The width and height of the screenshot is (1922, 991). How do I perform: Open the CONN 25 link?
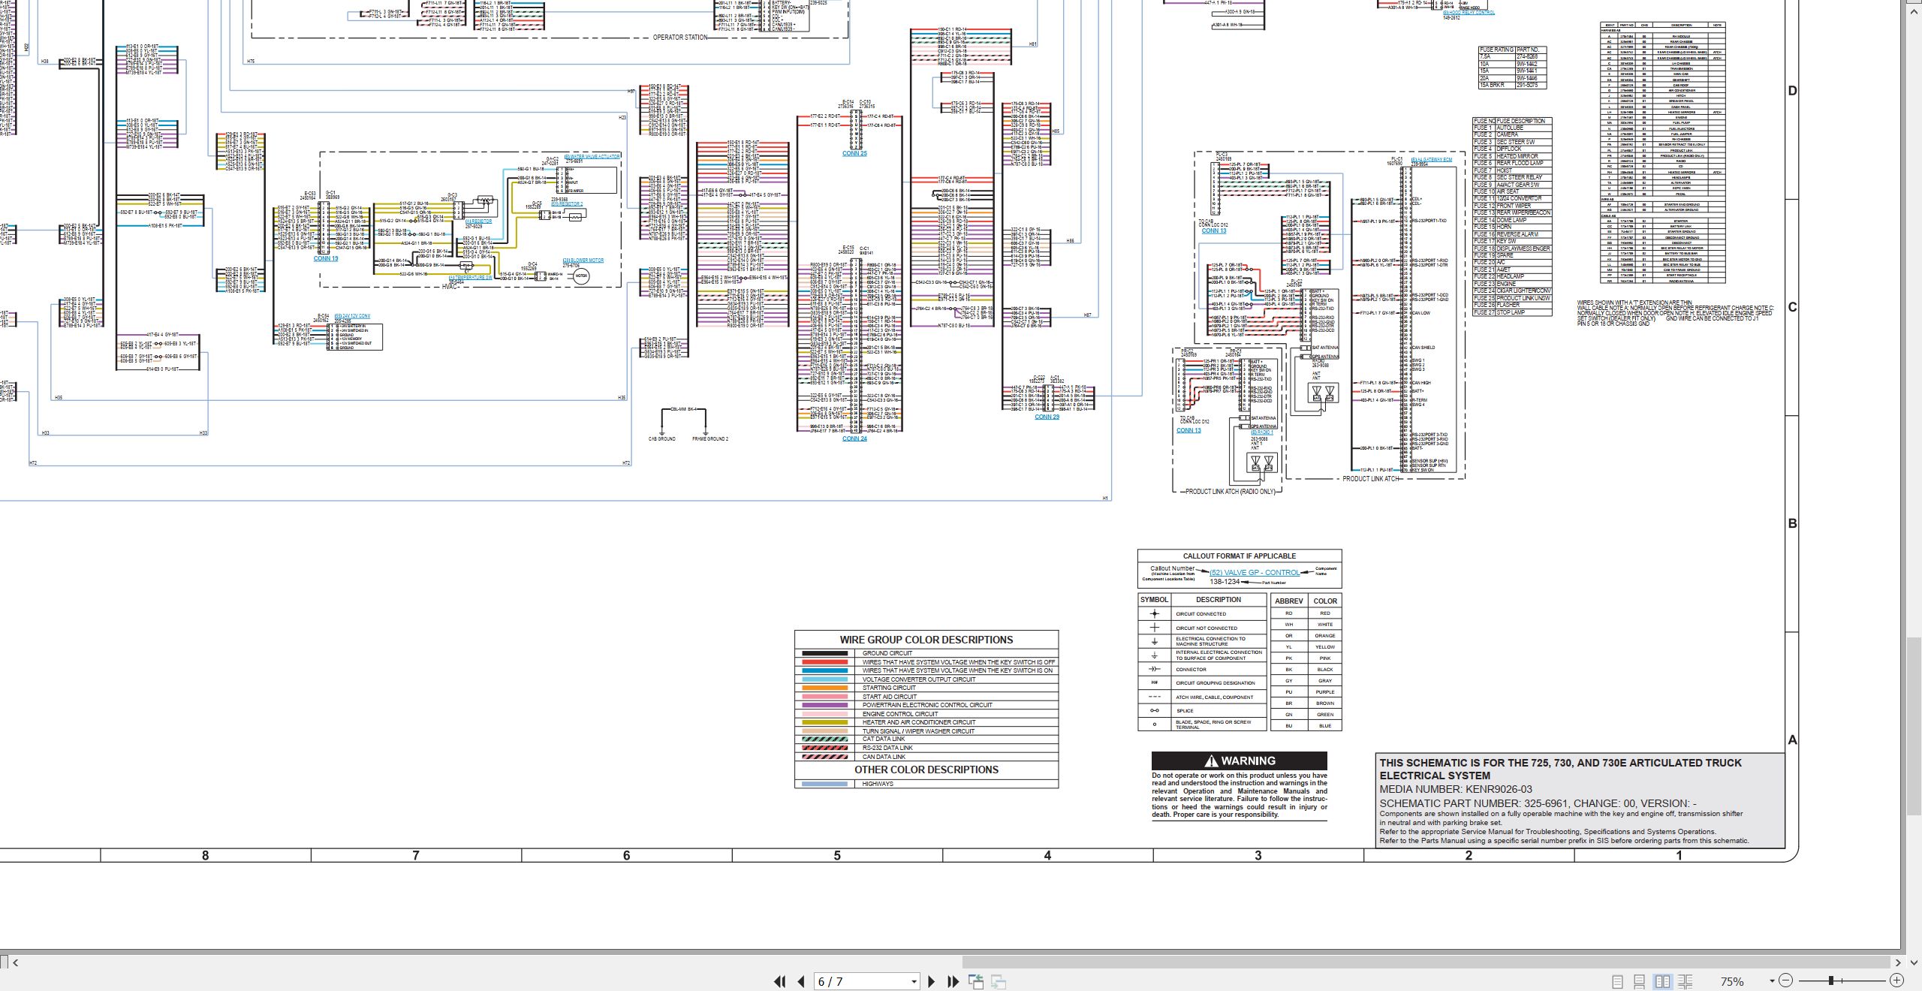[854, 154]
